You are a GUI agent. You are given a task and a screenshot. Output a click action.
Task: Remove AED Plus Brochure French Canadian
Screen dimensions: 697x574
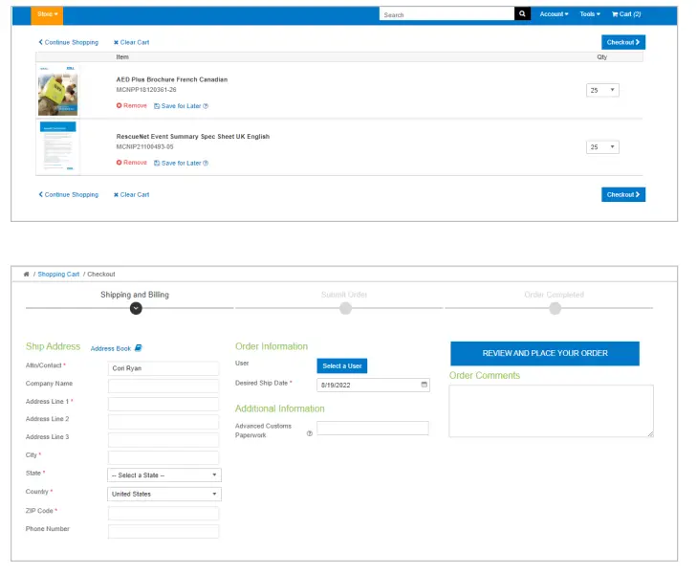[x=132, y=106]
